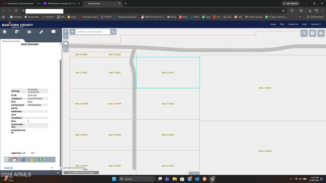
Task: Open the FAQ menu item
Action: point(282,24)
